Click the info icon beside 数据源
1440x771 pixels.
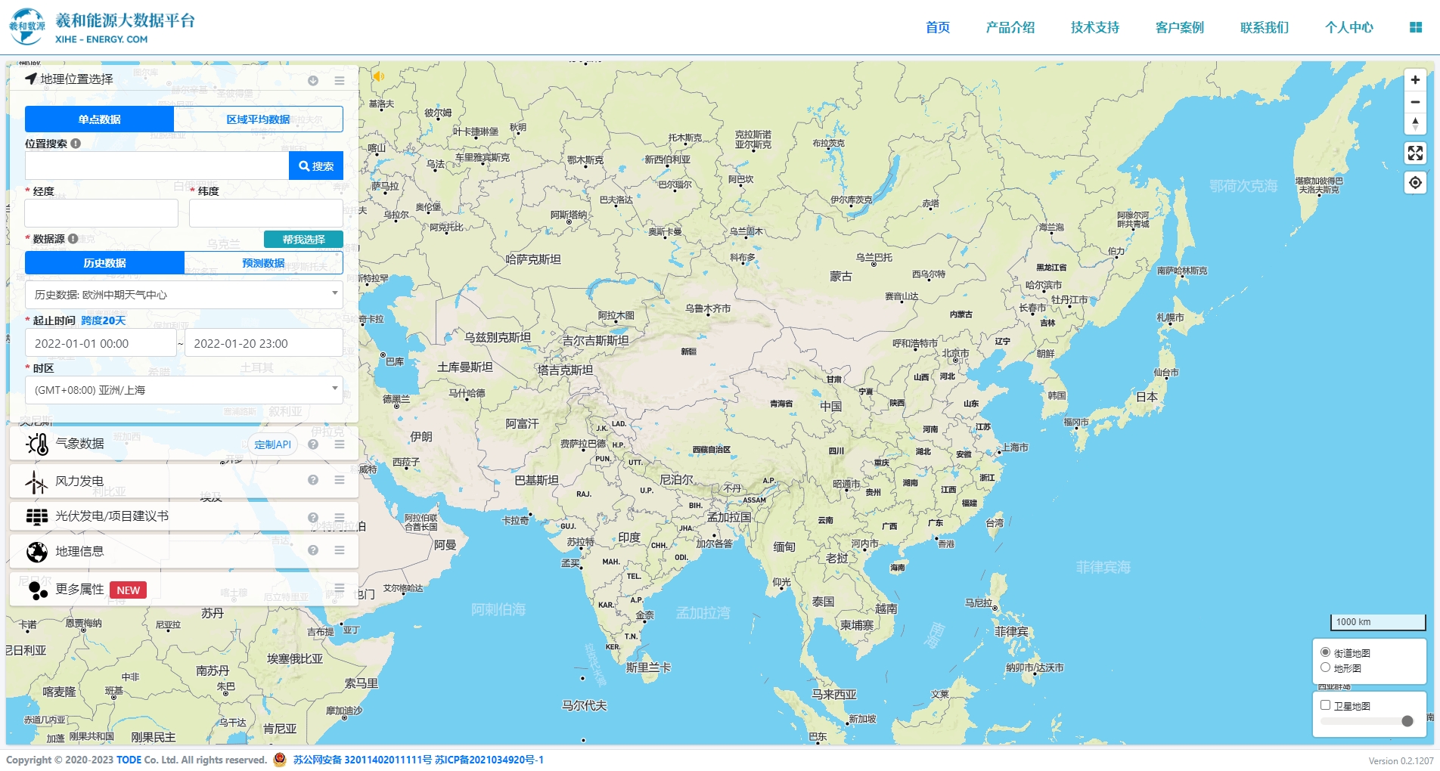click(73, 239)
